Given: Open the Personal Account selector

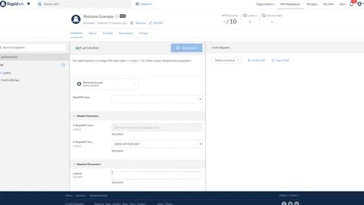Looking at the screenshot, I should pos(106,84).
